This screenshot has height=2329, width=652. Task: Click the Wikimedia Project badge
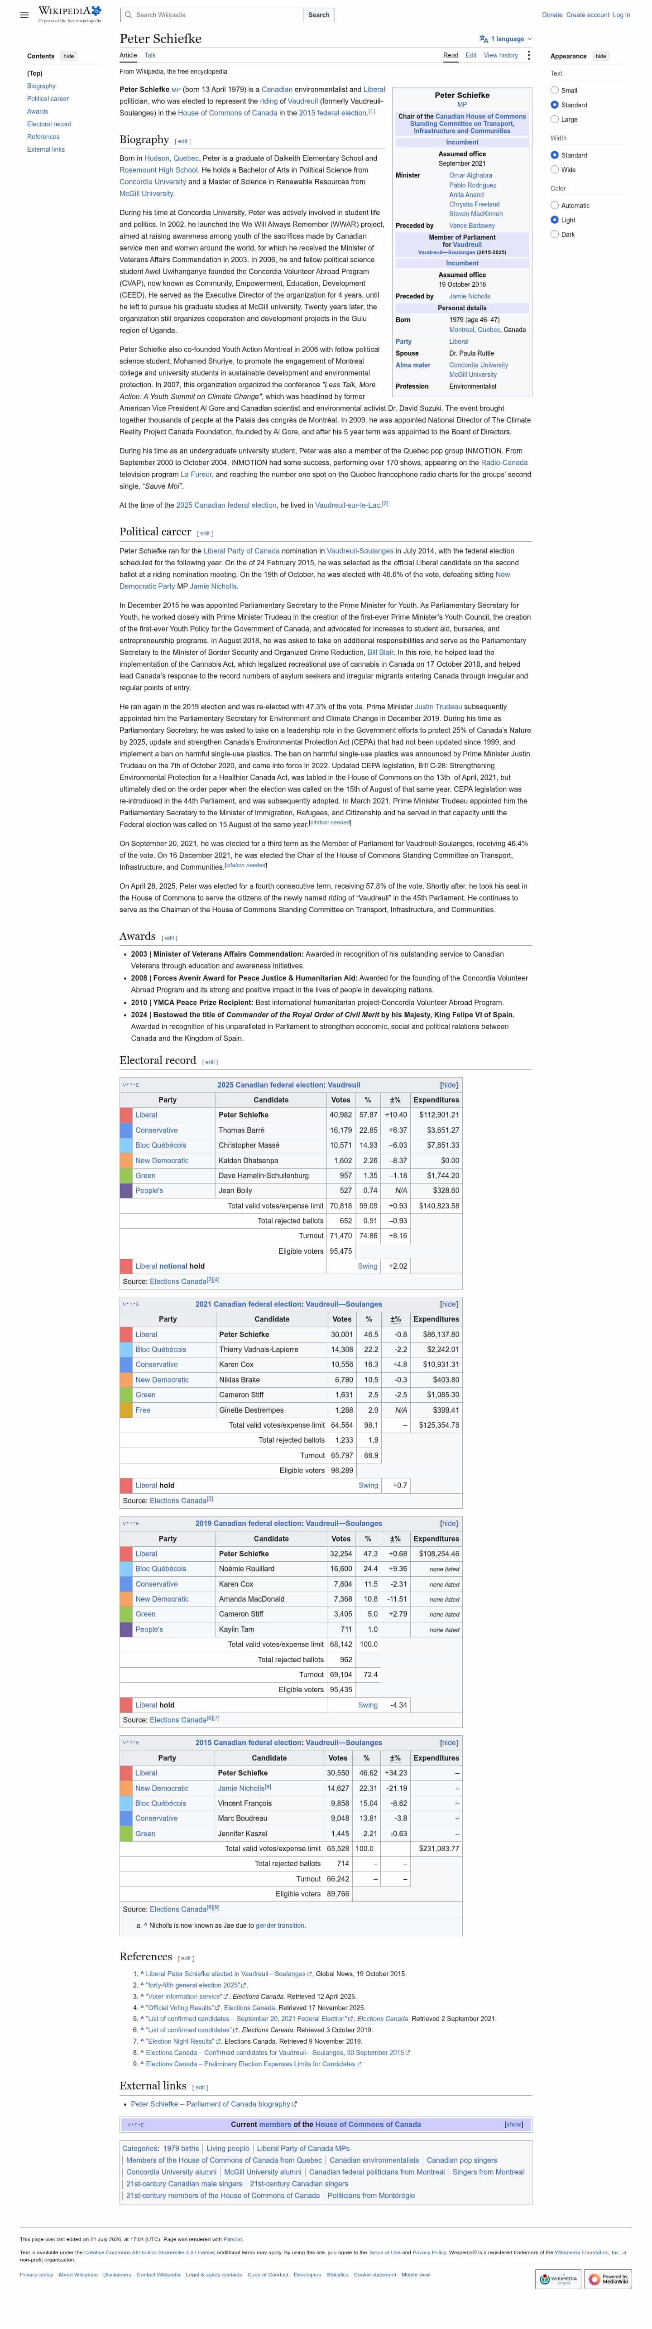click(x=558, y=2278)
